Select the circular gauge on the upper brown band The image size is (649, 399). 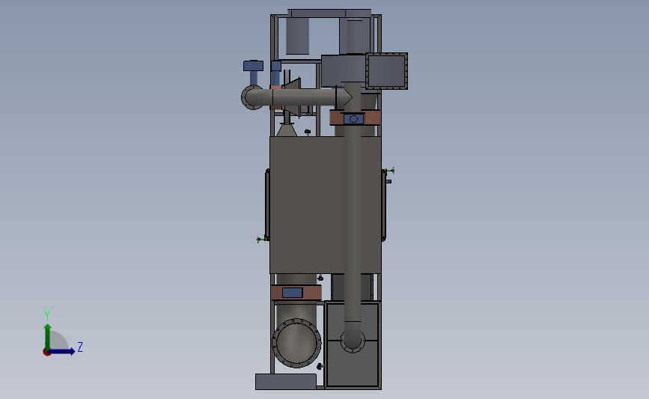[x=353, y=119]
